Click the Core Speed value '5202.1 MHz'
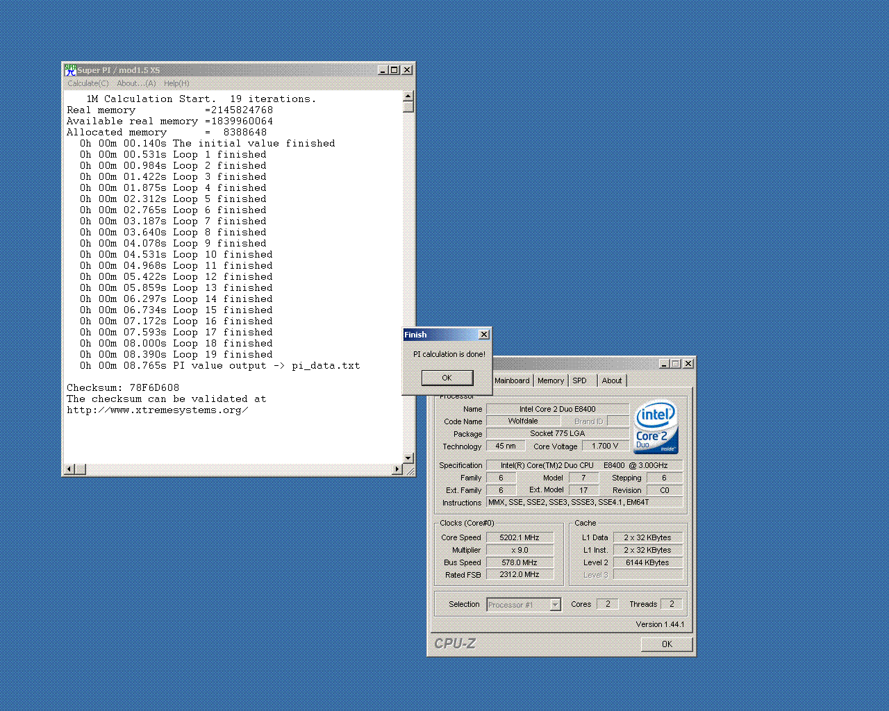The image size is (889, 711). pos(520,537)
